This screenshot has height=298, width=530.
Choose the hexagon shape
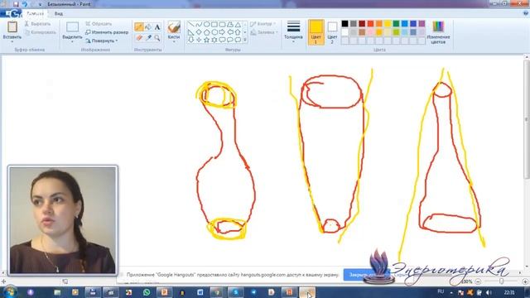click(214, 32)
